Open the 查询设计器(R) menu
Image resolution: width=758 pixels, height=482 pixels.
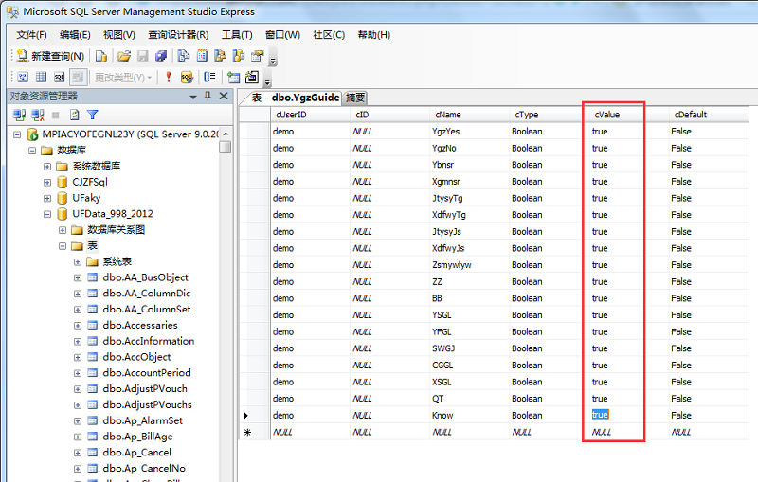pyautogui.click(x=178, y=35)
